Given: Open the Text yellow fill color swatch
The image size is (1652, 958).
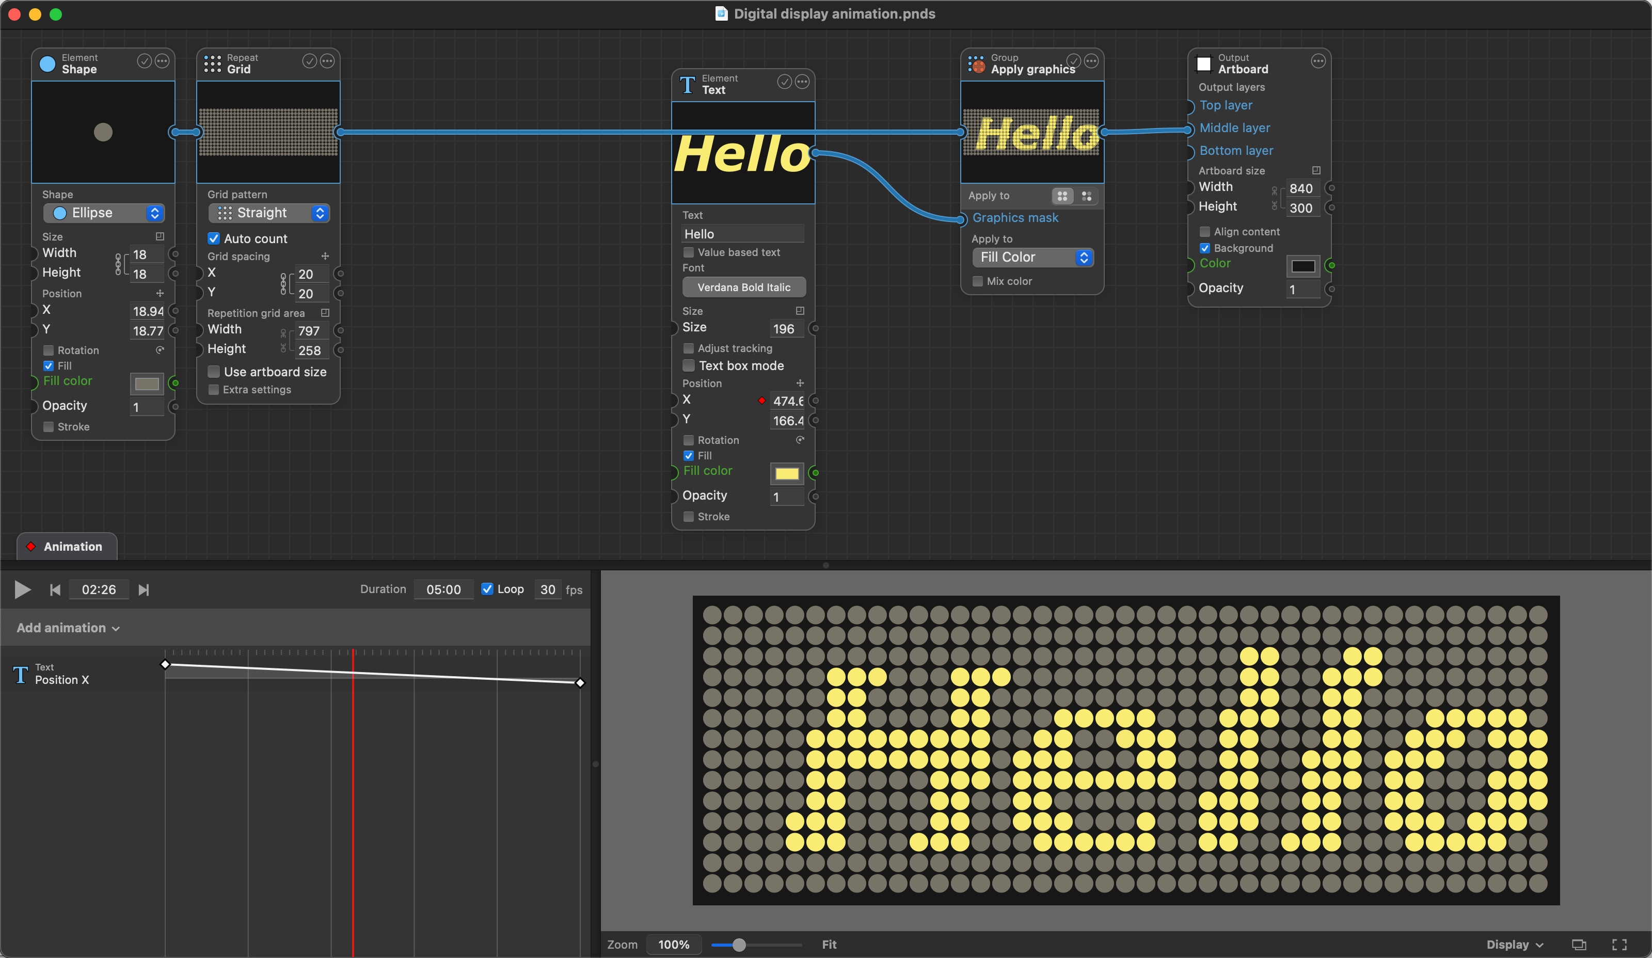Looking at the screenshot, I should click(x=787, y=474).
